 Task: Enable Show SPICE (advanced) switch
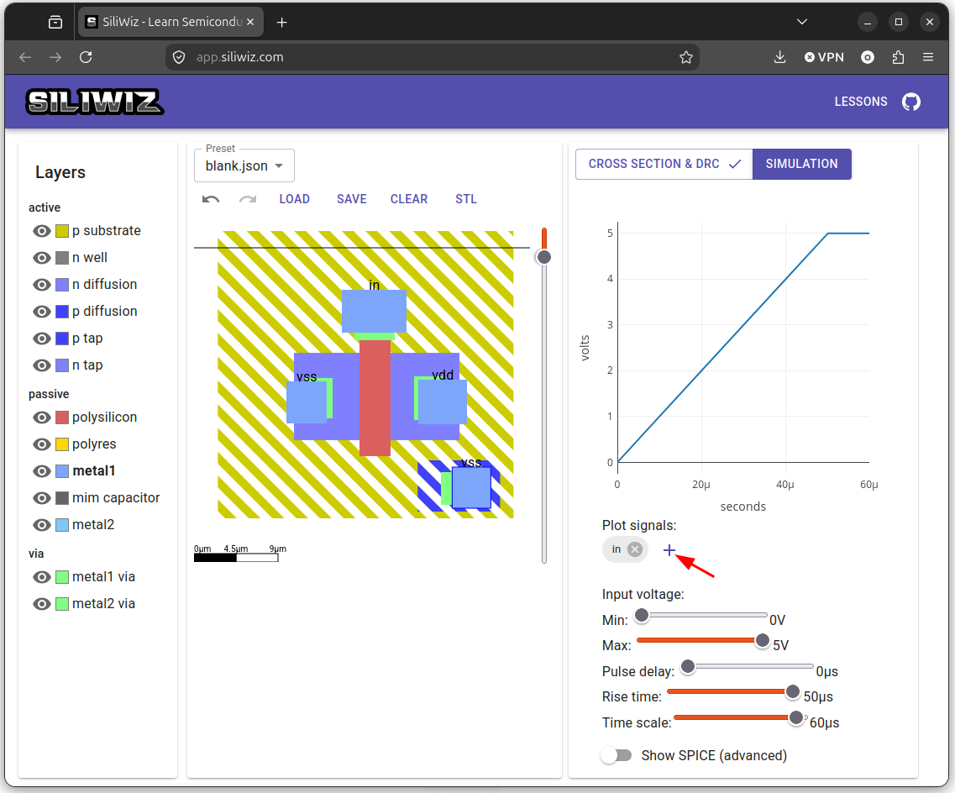[x=617, y=755]
